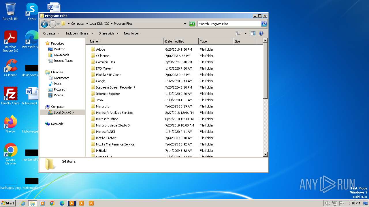Image resolution: width=369 pixels, height=207 pixels.
Task: Toggle the preview pane button
Action: coord(253,33)
